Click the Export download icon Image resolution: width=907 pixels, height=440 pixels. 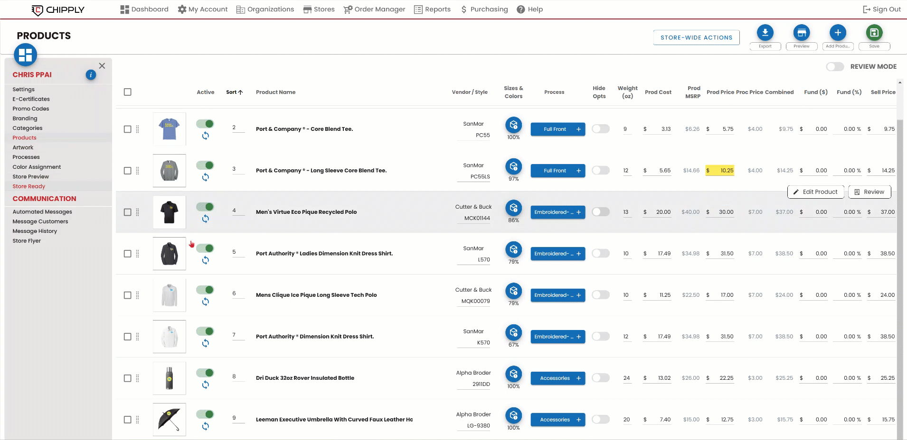point(765,33)
